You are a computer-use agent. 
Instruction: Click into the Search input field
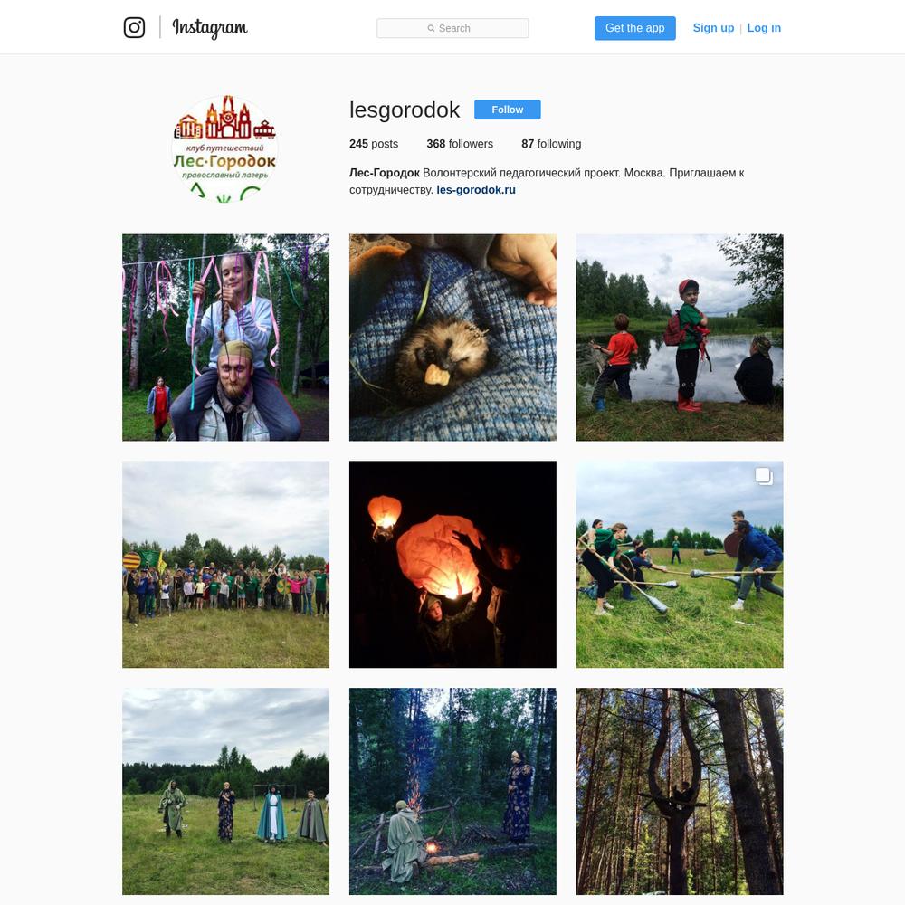(x=452, y=28)
